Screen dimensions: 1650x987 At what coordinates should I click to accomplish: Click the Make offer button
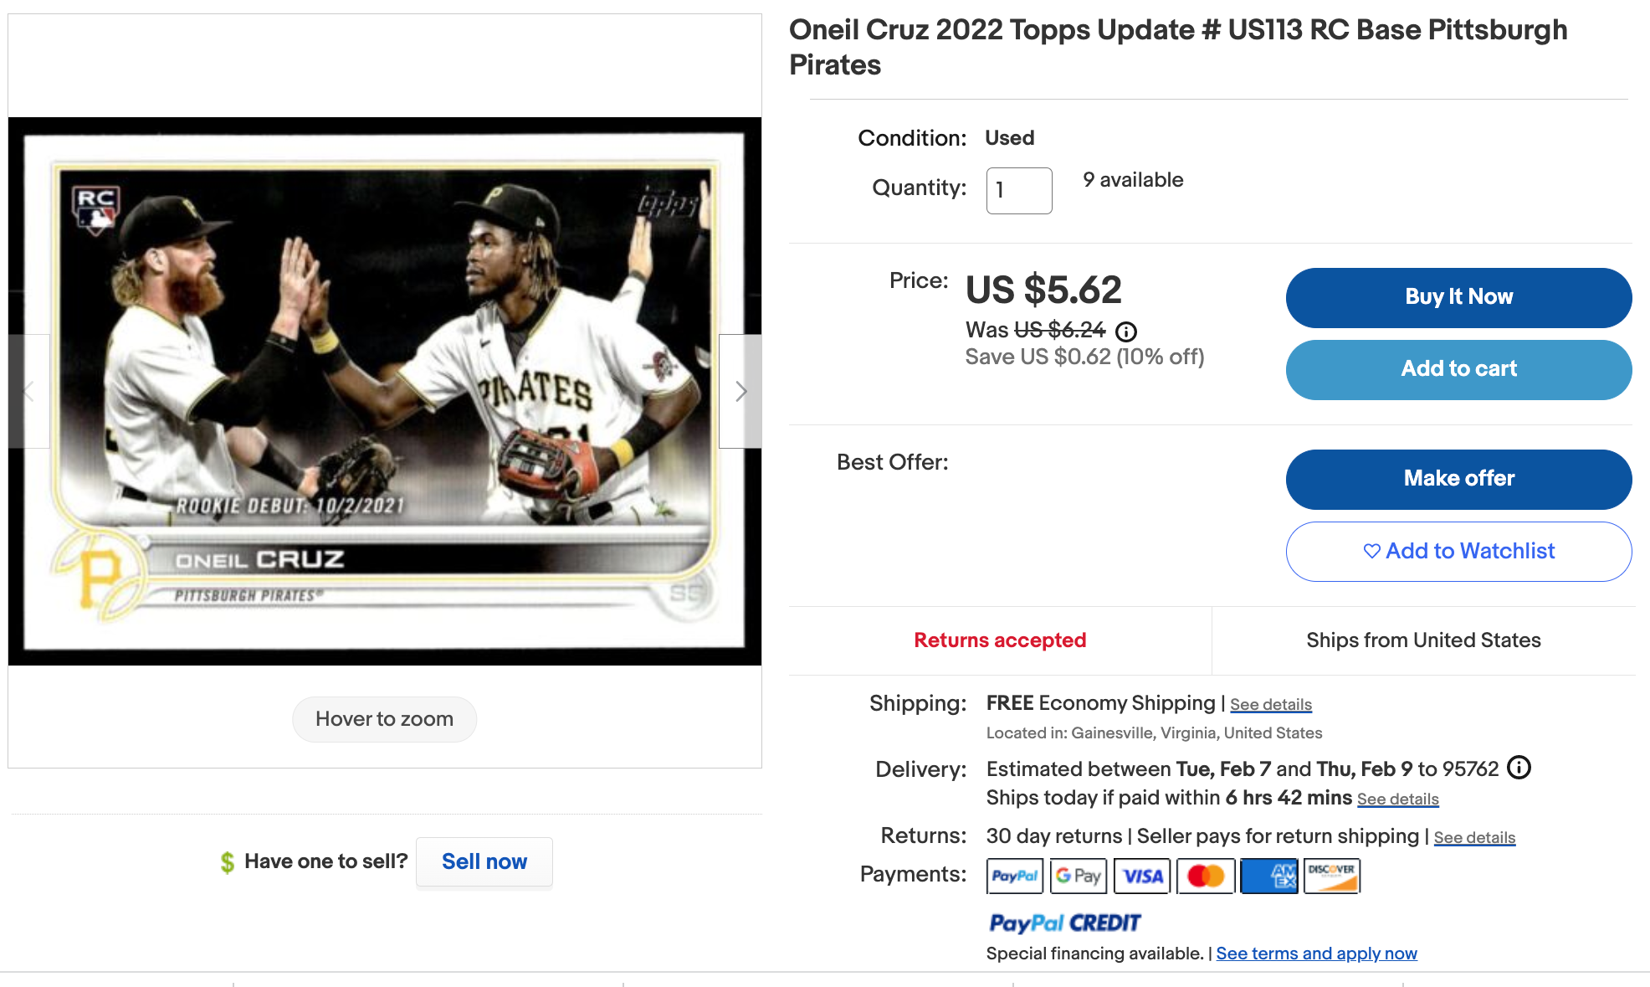pos(1458,479)
